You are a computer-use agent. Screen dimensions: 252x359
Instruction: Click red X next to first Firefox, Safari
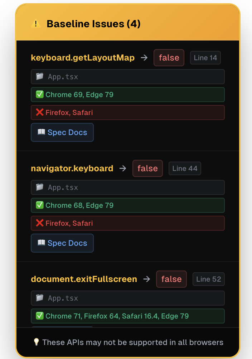(x=40, y=112)
